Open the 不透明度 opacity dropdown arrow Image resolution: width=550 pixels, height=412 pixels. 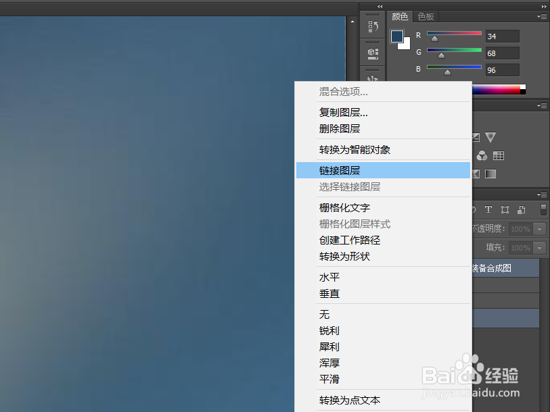(x=539, y=229)
